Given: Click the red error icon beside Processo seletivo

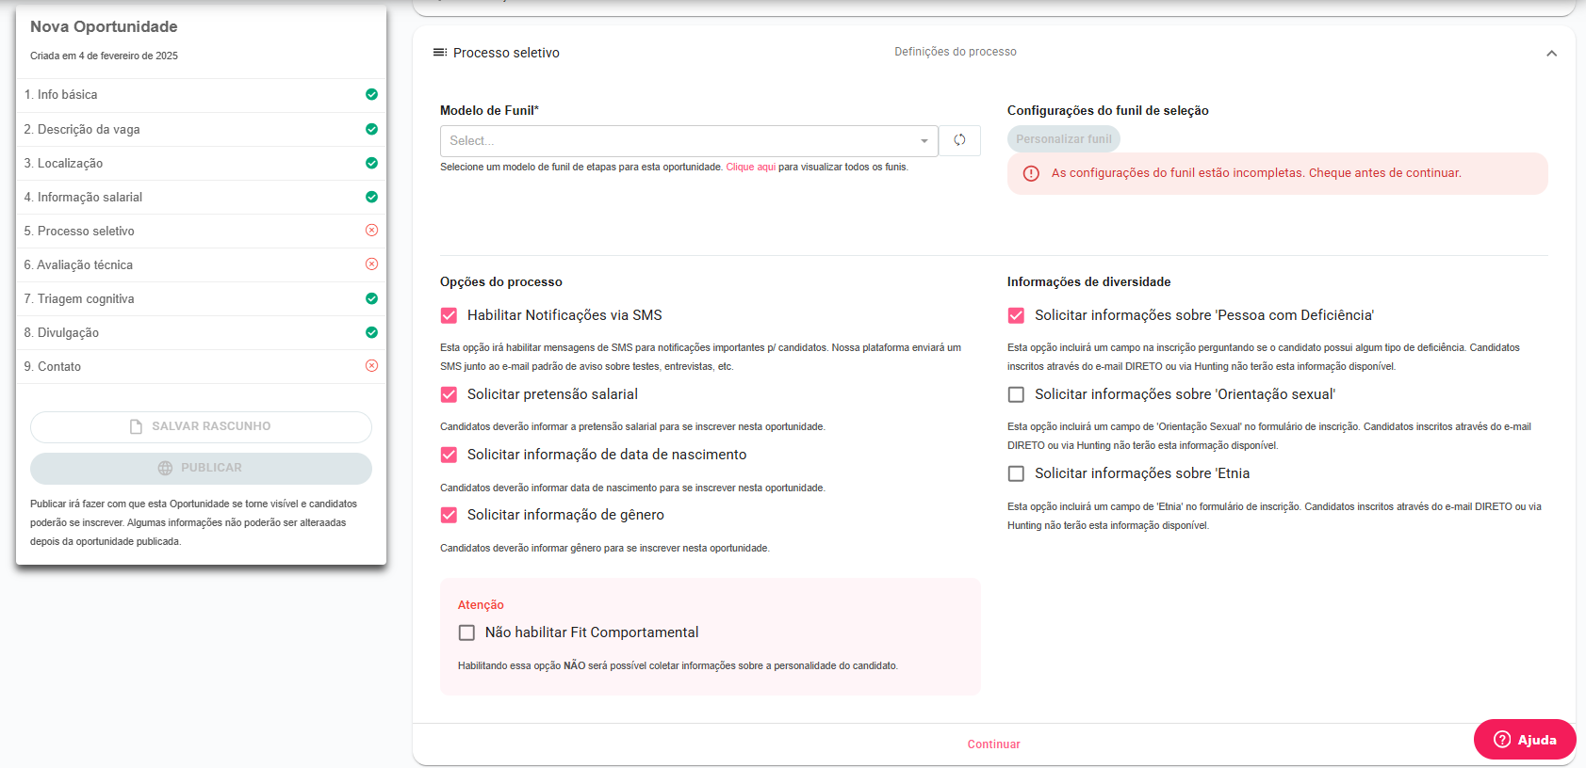Looking at the screenshot, I should click(371, 231).
